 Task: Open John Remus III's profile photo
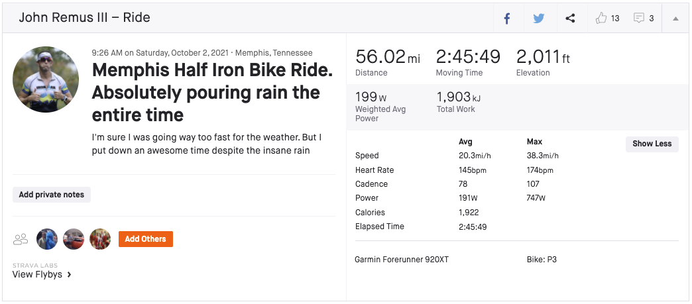46,79
